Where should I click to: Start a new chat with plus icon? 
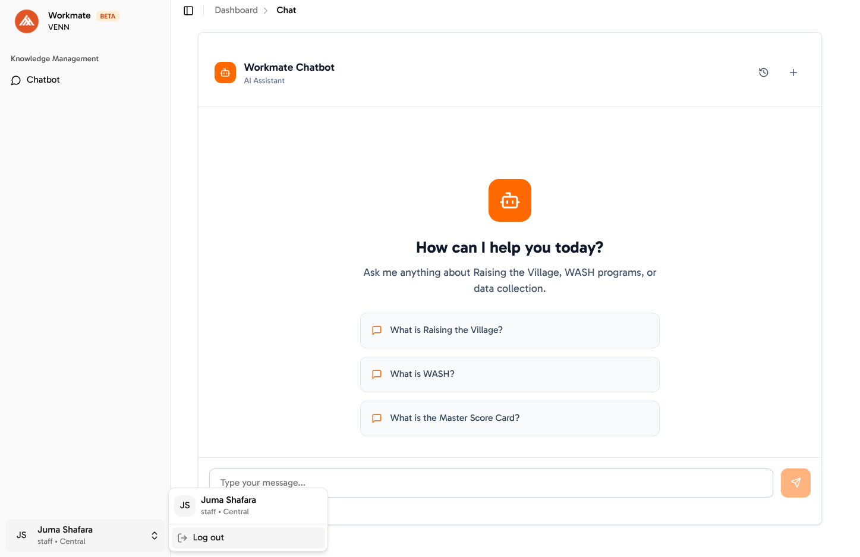[x=793, y=73]
